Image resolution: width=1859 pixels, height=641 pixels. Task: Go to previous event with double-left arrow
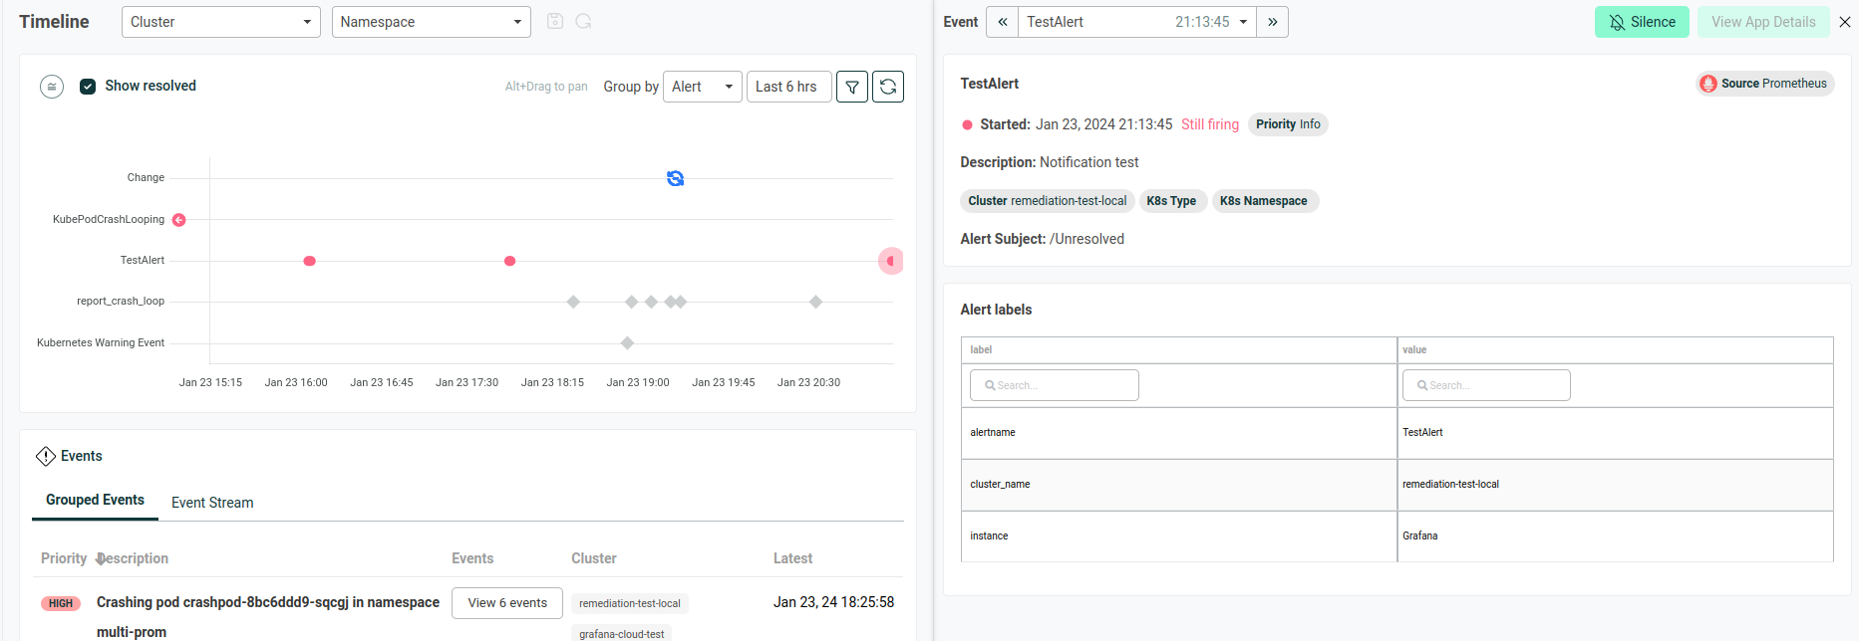1002,22
